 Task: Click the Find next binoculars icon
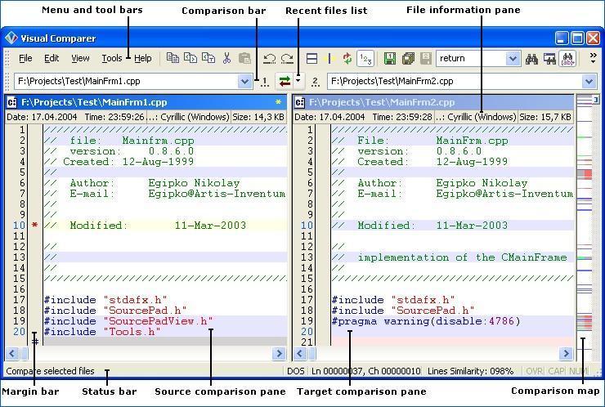click(549, 59)
